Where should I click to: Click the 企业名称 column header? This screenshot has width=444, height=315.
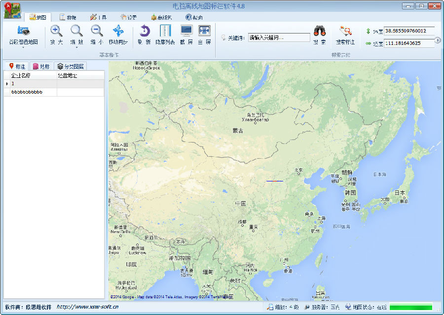click(x=34, y=75)
